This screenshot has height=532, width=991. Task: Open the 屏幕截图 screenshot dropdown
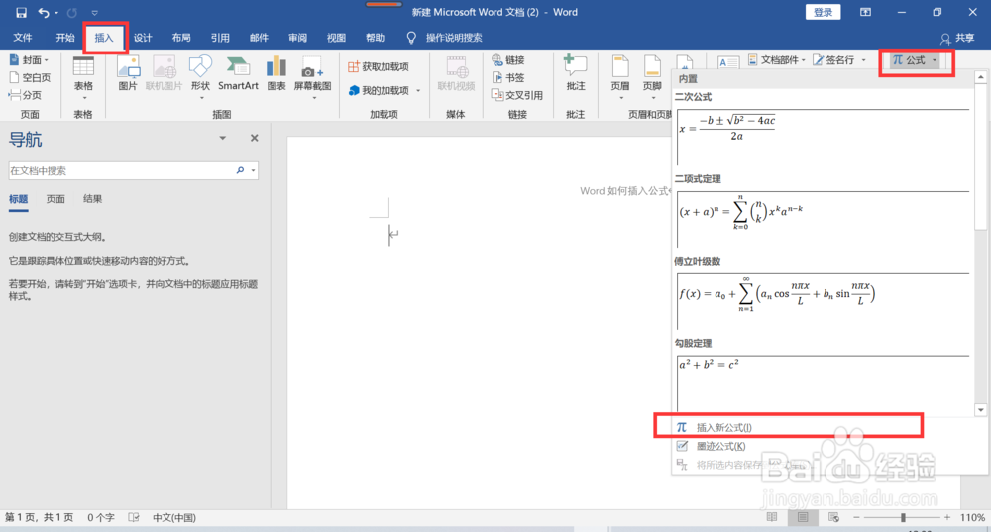pos(313,78)
